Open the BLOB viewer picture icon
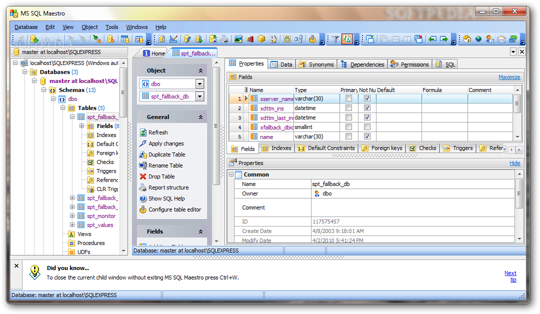540x314 pixels. pos(238,39)
